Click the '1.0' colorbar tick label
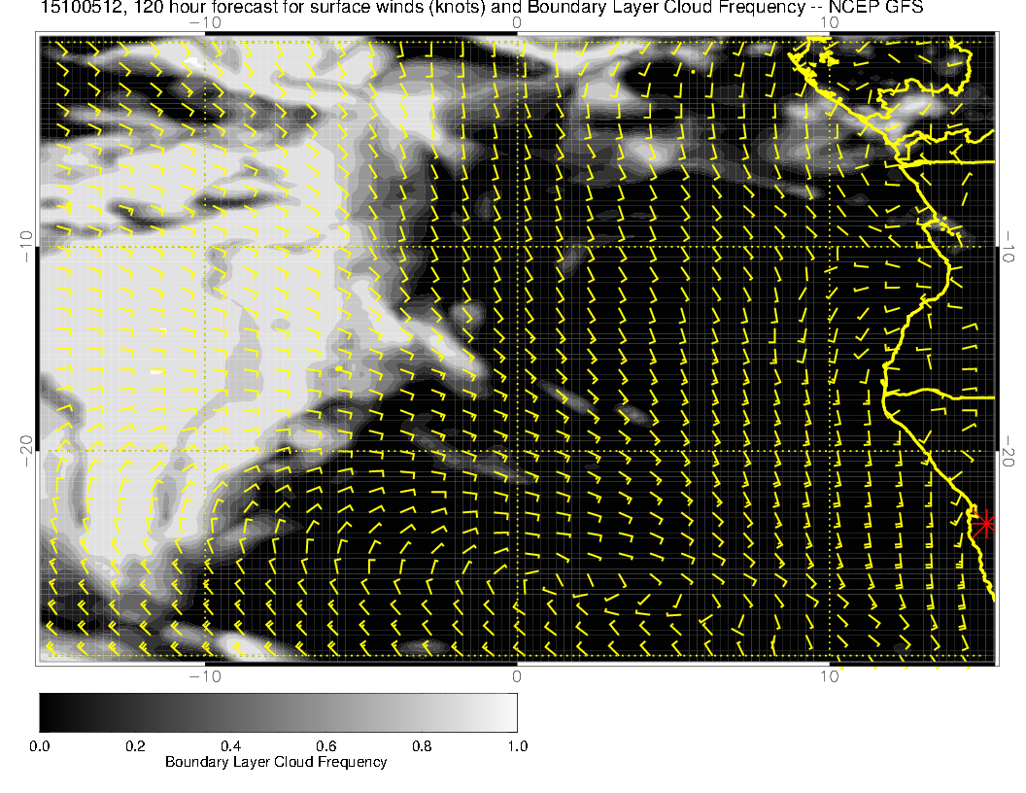 (517, 746)
